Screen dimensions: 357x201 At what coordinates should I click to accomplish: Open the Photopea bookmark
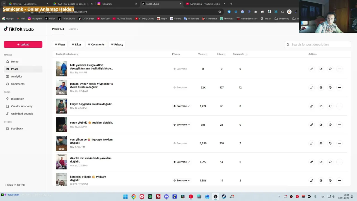pos(226,19)
